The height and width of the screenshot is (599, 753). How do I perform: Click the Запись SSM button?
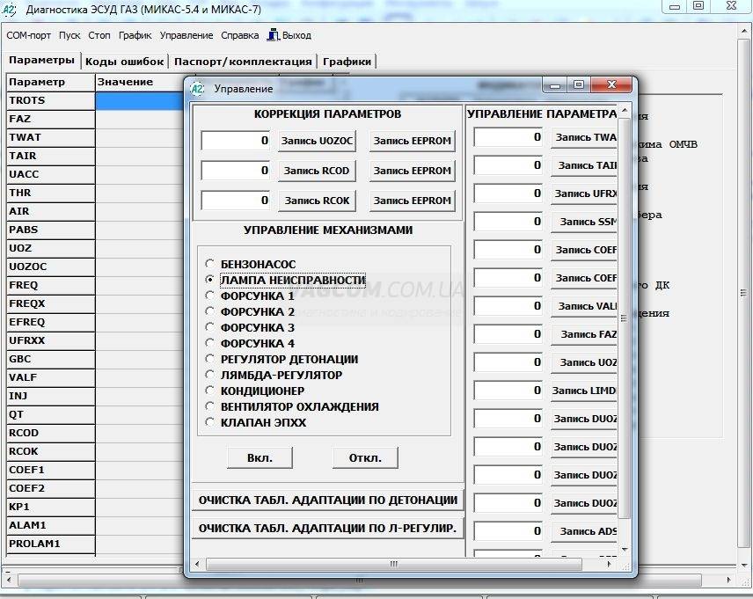584,222
